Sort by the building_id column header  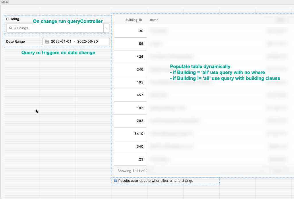[x=134, y=20]
